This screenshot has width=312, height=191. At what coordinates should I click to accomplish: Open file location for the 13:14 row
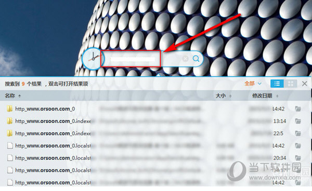(298, 121)
